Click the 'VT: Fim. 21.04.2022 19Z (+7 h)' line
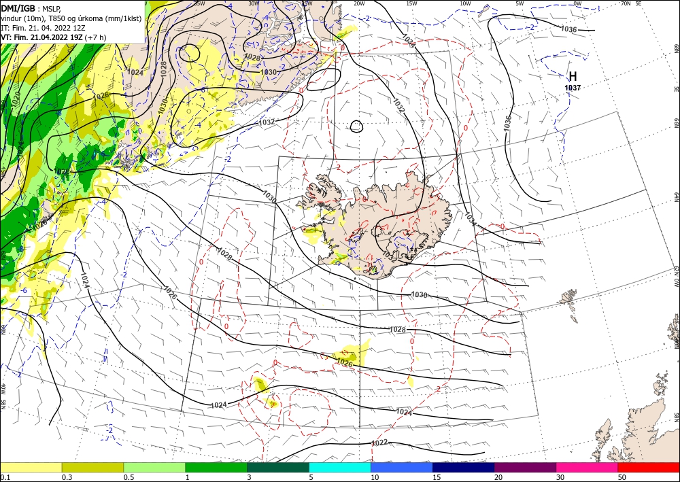Screen dimensions: 680x482 click(x=53, y=37)
